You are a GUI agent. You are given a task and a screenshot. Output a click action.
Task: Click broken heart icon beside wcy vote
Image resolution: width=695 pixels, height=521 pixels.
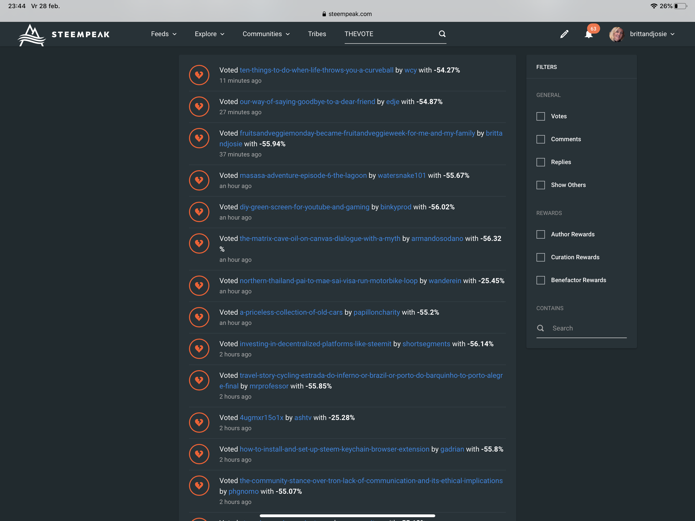tap(199, 75)
